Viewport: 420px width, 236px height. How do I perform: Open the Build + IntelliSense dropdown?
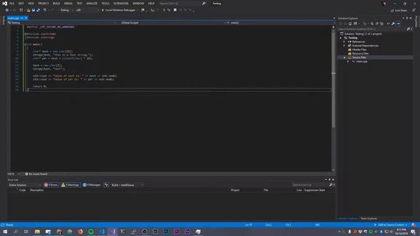click(x=127, y=185)
